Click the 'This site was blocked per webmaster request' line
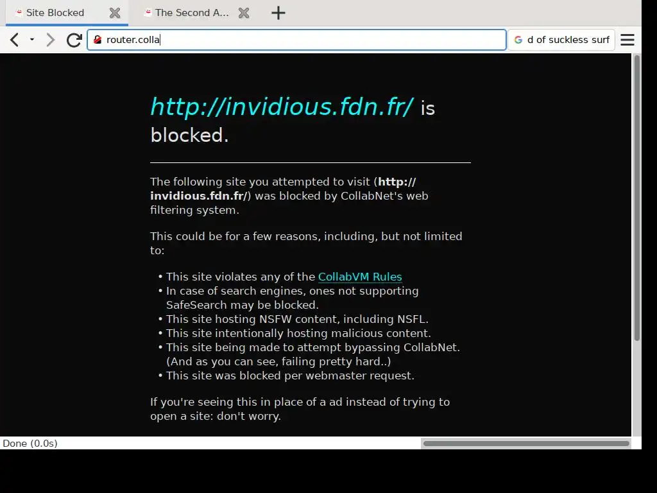657x493 pixels. (291, 376)
